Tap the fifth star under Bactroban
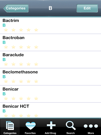101x135 pixels. pos(36,47)
